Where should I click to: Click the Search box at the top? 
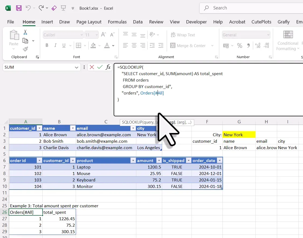[x=237, y=8]
